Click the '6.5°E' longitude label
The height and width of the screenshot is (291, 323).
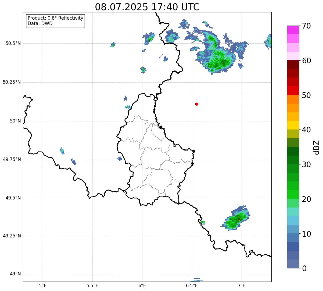point(192,285)
